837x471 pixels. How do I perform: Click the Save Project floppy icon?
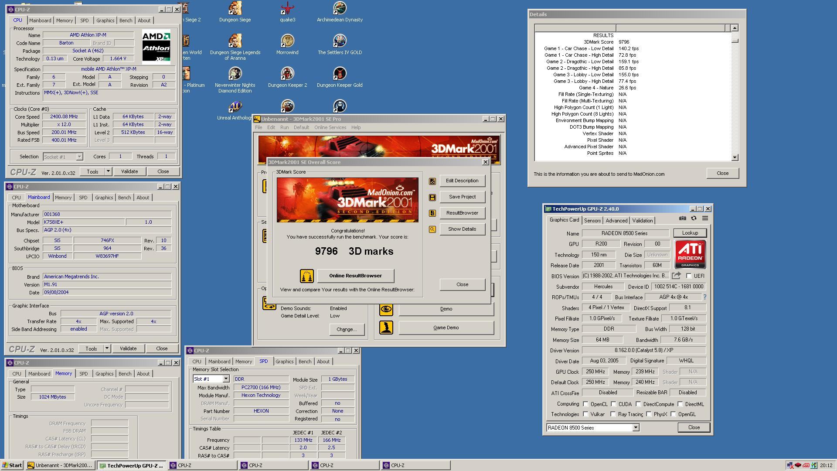(x=432, y=197)
